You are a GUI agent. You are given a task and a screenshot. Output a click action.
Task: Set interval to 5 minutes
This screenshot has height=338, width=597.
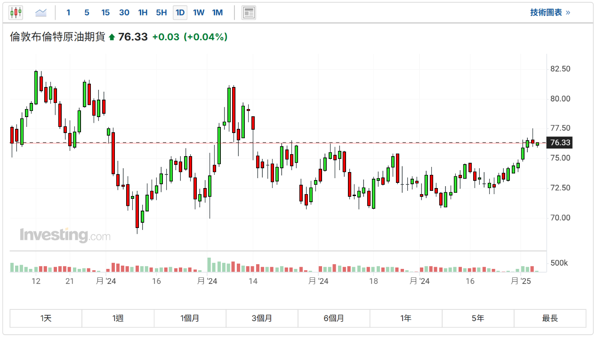87,13
